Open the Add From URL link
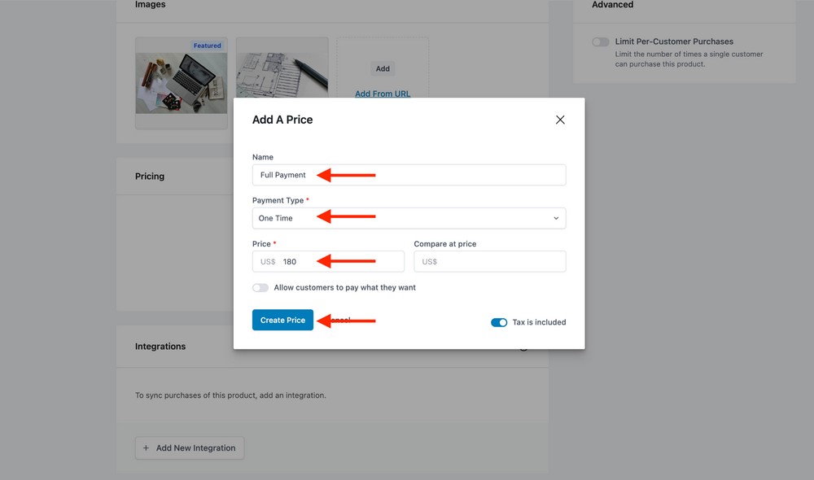Screen dimensions: 814x480 (382, 94)
